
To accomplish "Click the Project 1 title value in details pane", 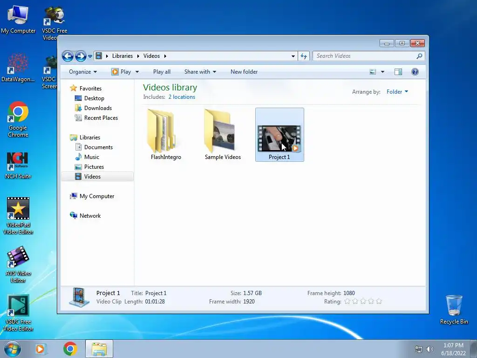I will (156, 293).
